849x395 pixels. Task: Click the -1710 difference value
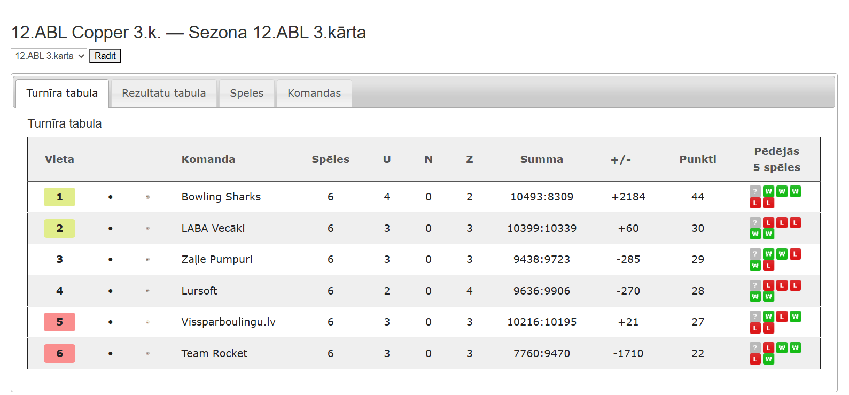click(628, 353)
